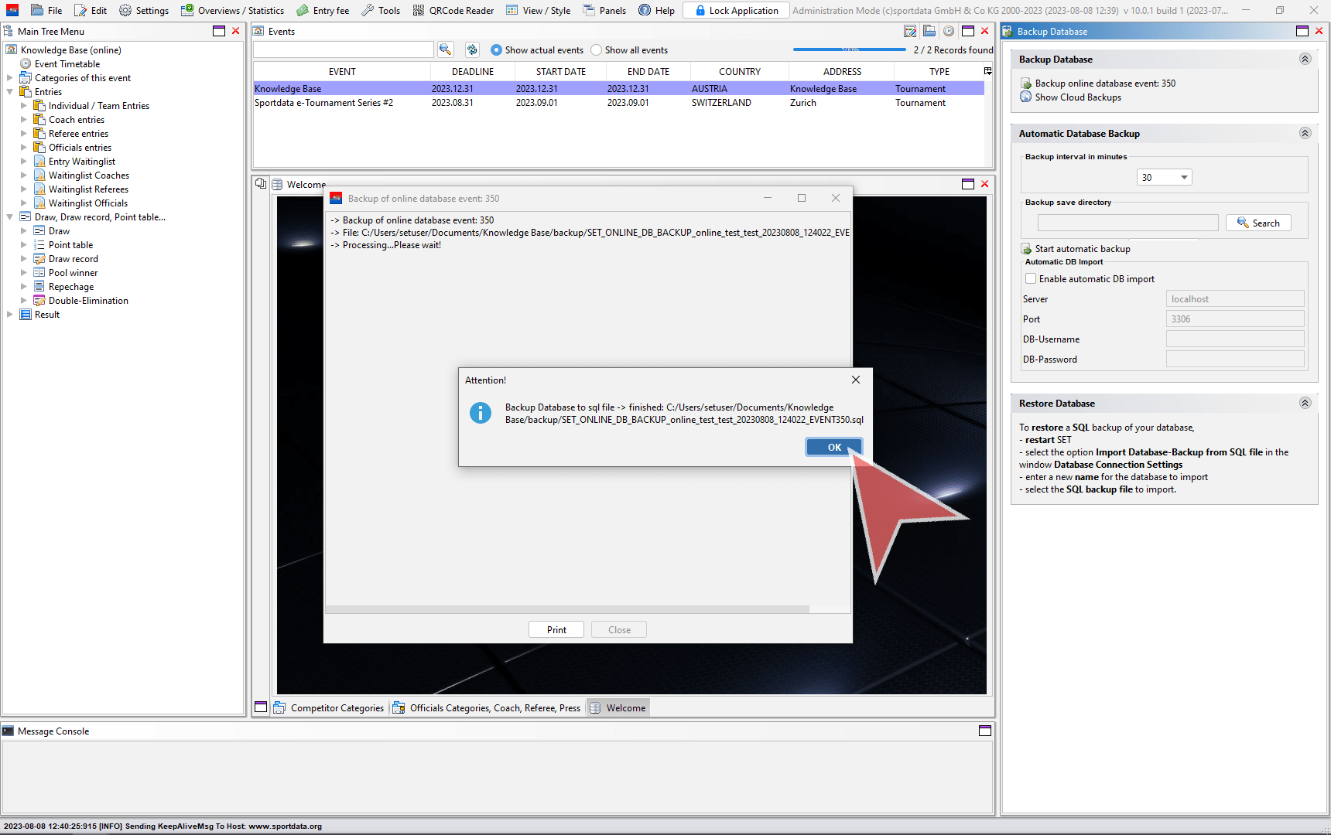Click the Lock Application padlock
1331x835 pixels.
point(700,10)
